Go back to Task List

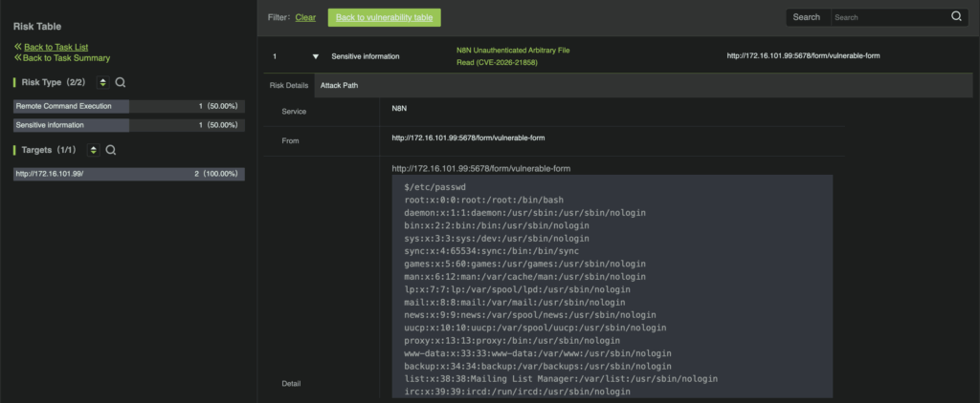coord(56,47)
